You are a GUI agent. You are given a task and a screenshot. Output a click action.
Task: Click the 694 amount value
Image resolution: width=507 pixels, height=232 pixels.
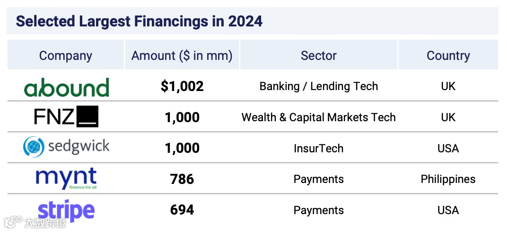coord(182,210)
